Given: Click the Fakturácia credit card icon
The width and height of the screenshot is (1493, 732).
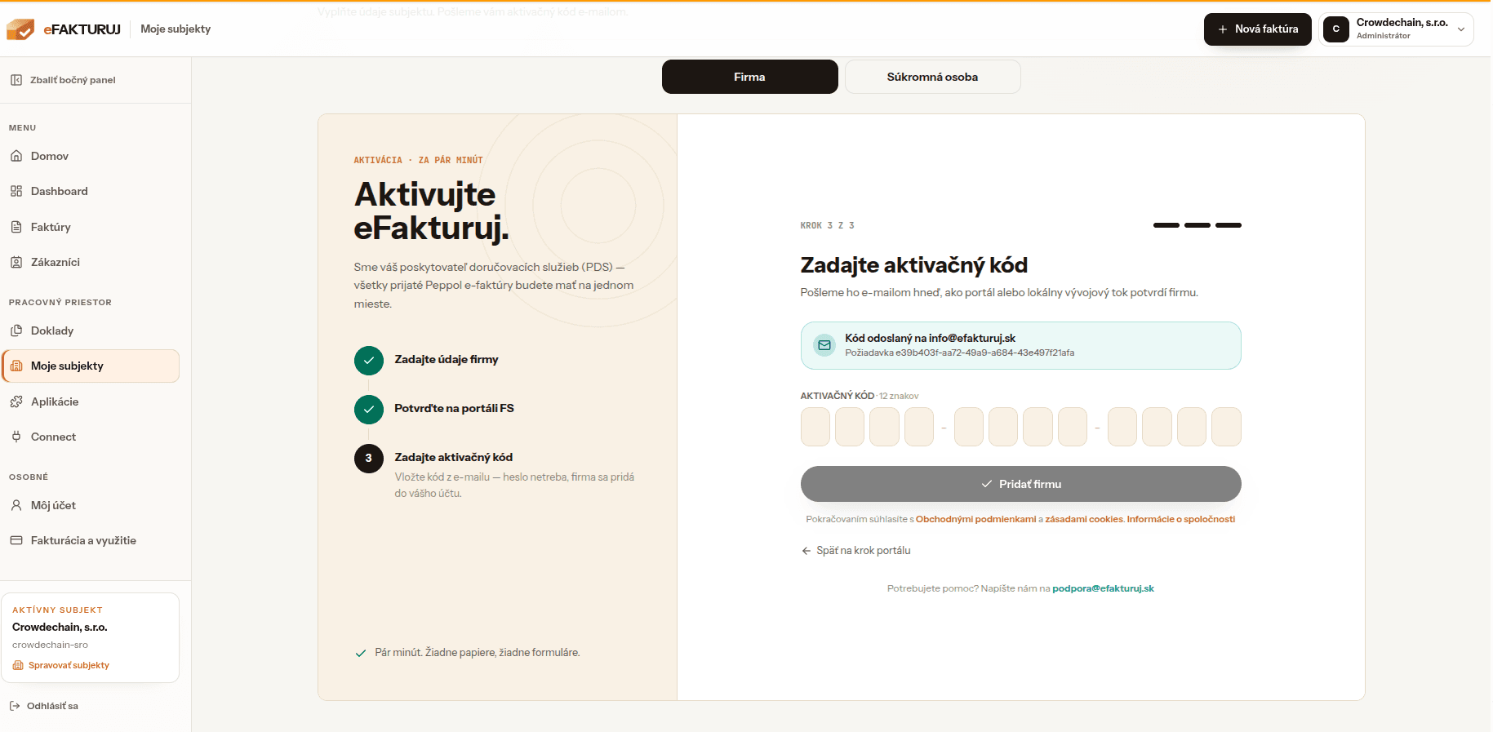Looking at the screenshot, I should pyautogui.click(x=16, y=540).
